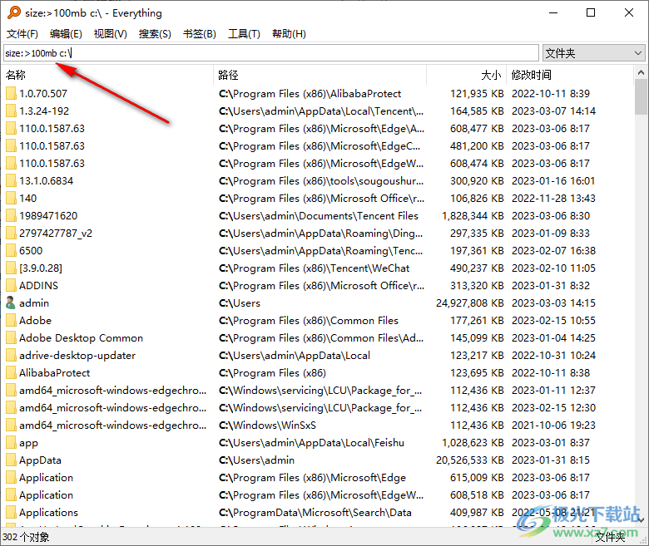Image resolution: width=649 pixels, height=546 pixels.
Task: Click path C:\ProgramData\Microsoft\Search\Data
Action: point(315,513)
